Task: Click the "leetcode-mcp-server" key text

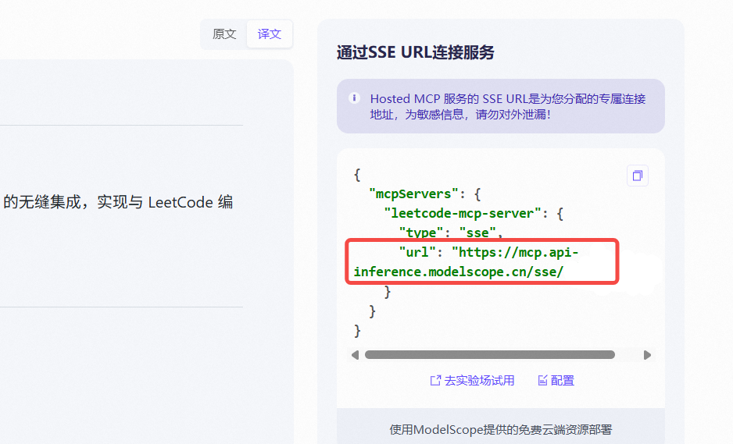Action: coord(463,213)
